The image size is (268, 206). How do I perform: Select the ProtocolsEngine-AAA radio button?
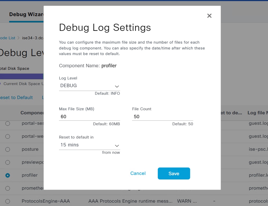8,201
